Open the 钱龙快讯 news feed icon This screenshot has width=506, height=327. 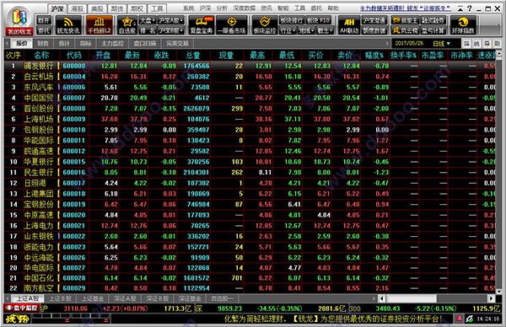68,25
